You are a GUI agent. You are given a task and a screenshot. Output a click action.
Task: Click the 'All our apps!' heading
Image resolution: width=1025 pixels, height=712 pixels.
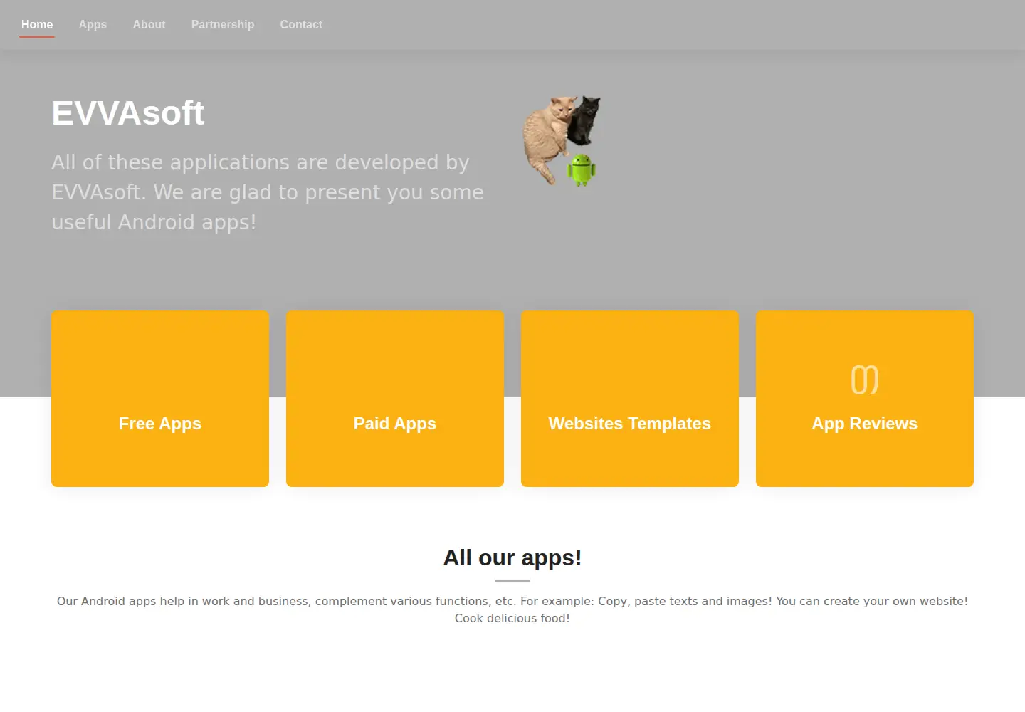512,557
